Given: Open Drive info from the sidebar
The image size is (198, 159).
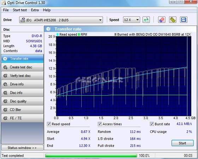Looking at the screenshot, I should click(x=22, y=84).
